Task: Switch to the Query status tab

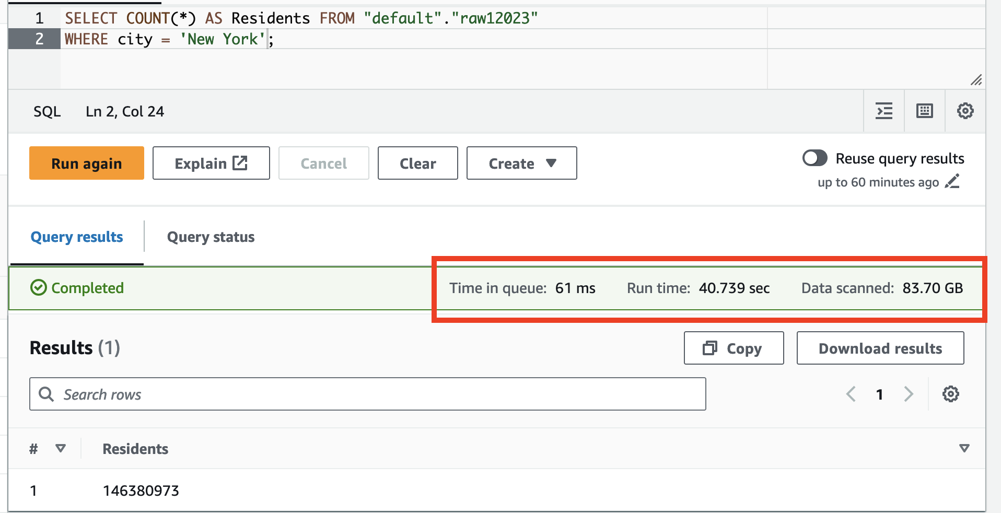Action: tap(210, 237)
